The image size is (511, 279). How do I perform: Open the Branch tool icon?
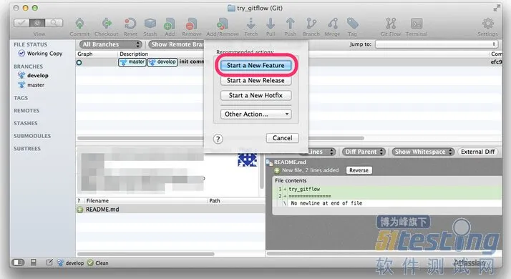click(x=311, y=24)
